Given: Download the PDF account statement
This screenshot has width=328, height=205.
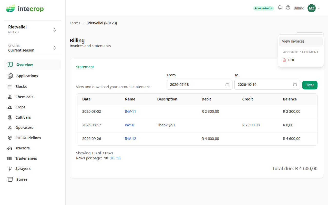Looking at the screenshot, I should 301,60.
